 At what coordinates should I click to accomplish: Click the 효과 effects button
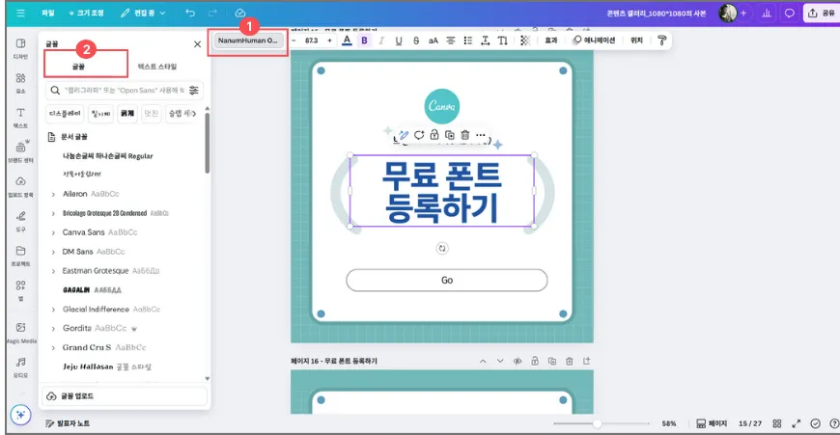coord(551,41)
